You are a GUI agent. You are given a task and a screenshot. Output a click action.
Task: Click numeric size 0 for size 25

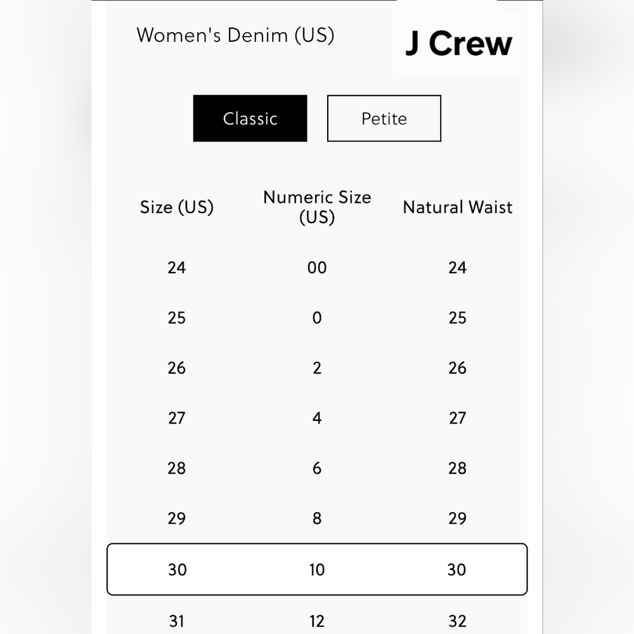(x=317, y=318)
